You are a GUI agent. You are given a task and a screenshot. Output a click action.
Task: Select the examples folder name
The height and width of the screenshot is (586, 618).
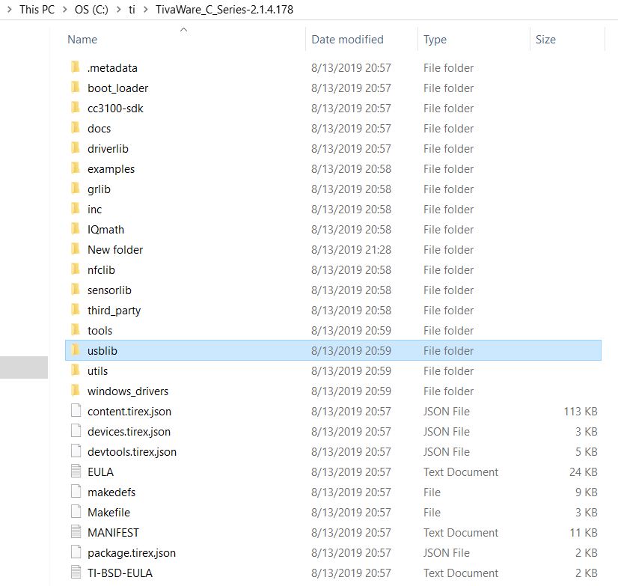point(111,169)
